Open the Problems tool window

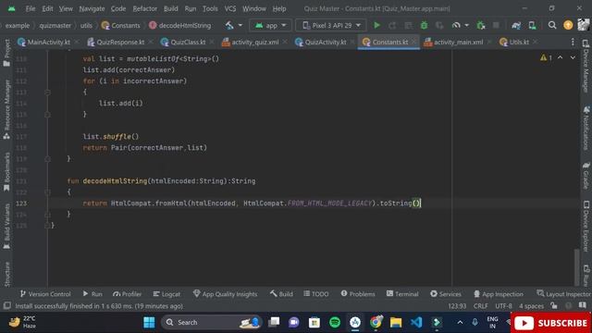[358, 294]
